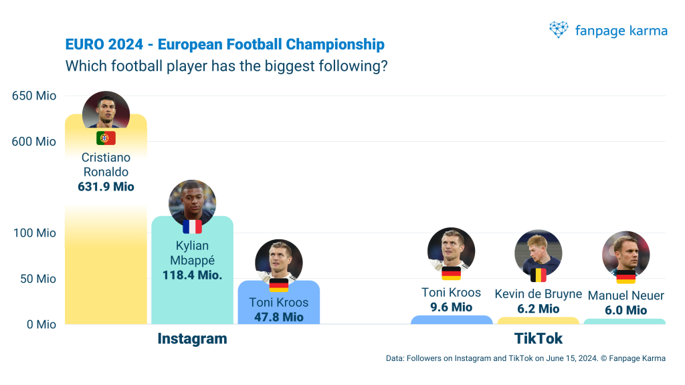Click the Germany flag on the Instagram Kroos bar
Image resolution: width=685 pixels, height=385 pixels.
[x=279, y=285]
